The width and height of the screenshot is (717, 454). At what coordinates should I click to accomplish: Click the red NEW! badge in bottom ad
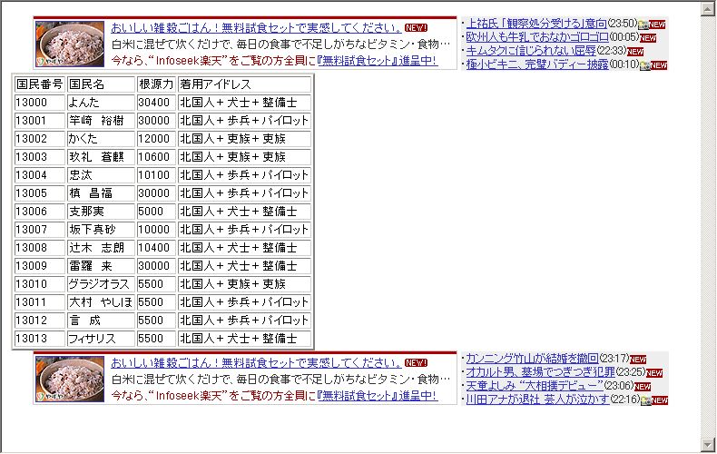pos(416,363)
